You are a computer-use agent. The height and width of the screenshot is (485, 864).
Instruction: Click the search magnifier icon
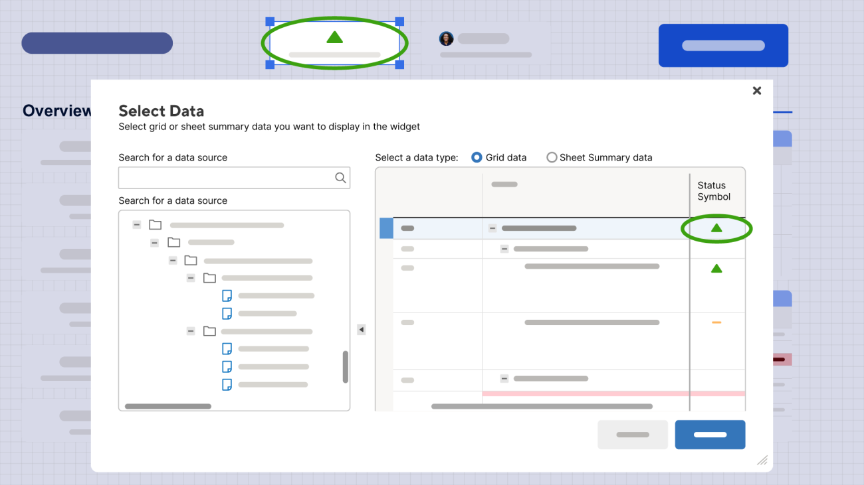(340, 177)
